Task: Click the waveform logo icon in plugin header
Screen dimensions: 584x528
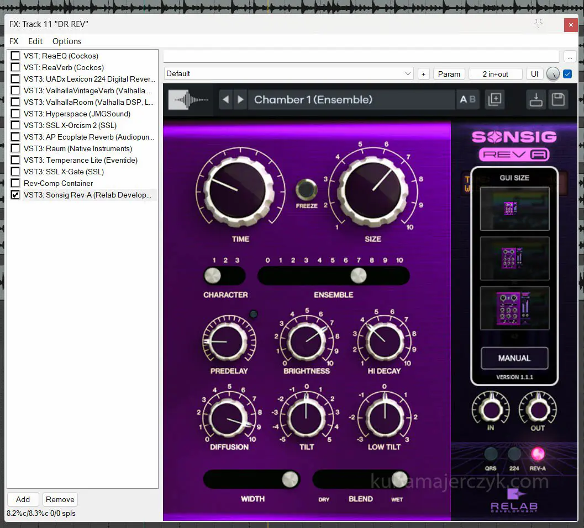Action: pos(189,100)
